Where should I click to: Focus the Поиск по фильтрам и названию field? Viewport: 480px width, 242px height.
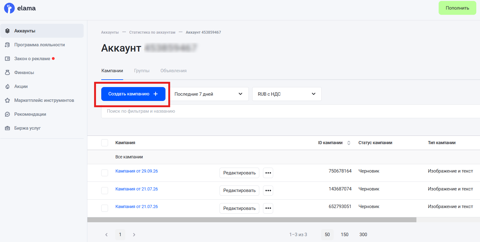[x=290, y=111]
